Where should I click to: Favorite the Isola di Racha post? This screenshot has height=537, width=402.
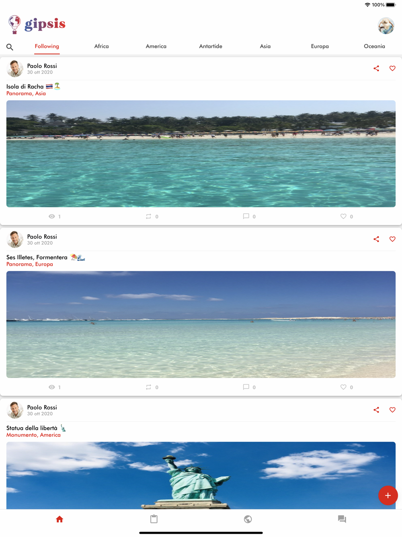tap(392, 68)
